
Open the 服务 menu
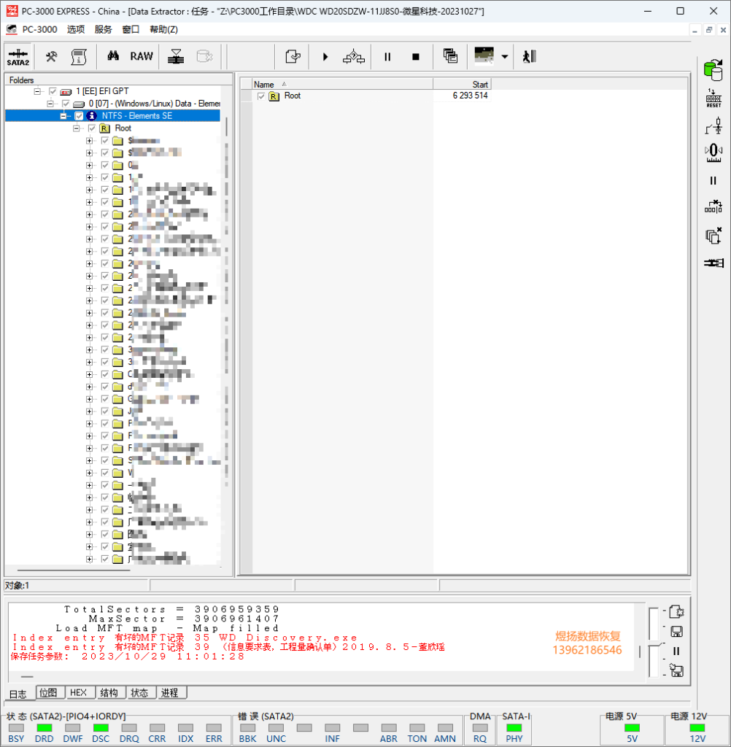(103, 29)
